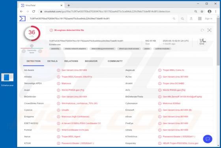Open the COMMUNITY tab
Viewport: 221px width, 148px height.
point(115,61)
